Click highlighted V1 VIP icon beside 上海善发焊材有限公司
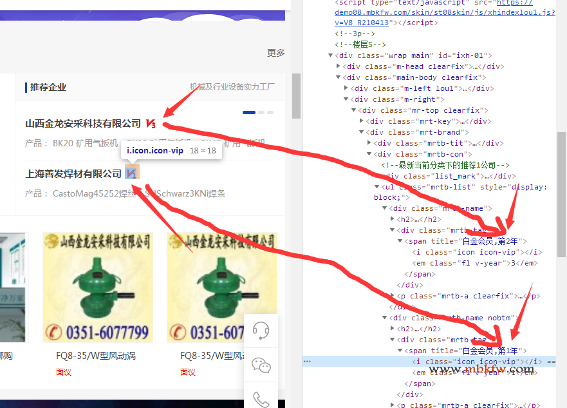This screenshot has height=408, width=567. click(x=131, y=173)
